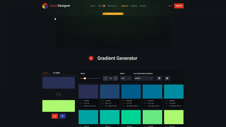Open the Tools menu item
Screen dimensions: 226x127
100,6
